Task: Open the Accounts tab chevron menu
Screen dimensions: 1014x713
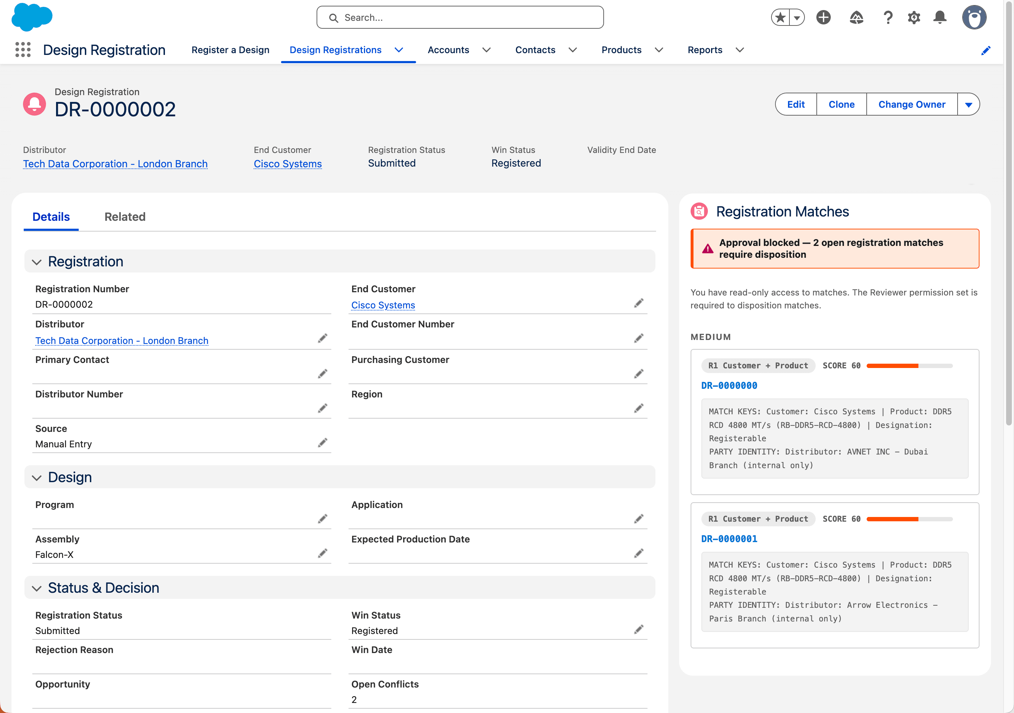Action: tap(486, 50)
